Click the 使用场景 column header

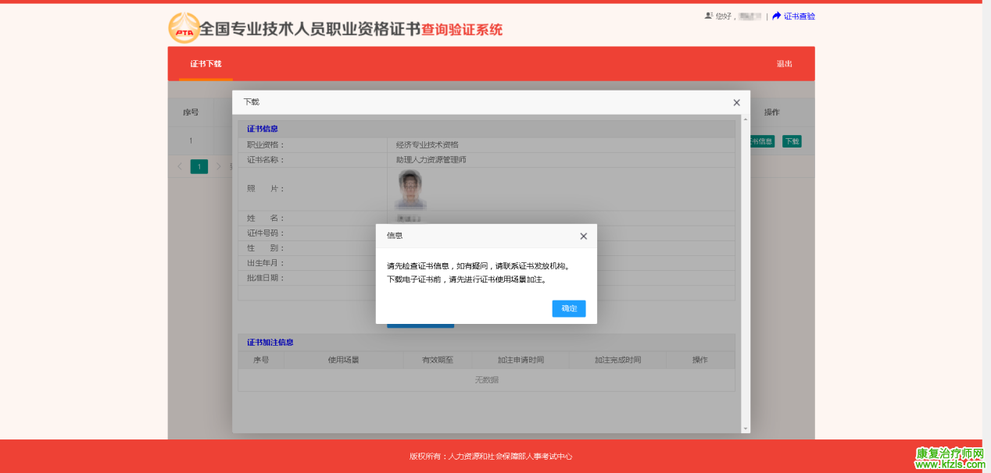[x=343, y=361]
